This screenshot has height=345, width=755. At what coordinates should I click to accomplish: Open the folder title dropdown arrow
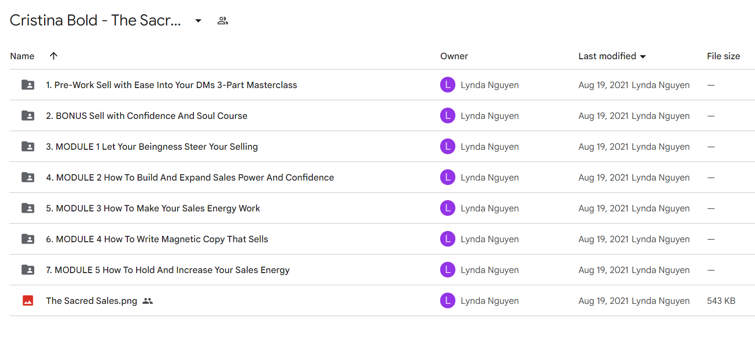click(x=198, y=21)
